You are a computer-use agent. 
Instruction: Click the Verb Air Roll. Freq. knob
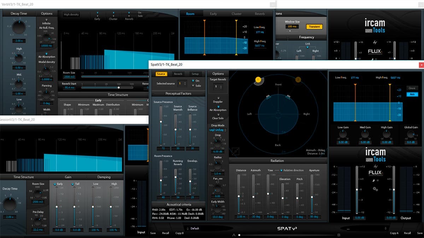click(x=47, y=38)
